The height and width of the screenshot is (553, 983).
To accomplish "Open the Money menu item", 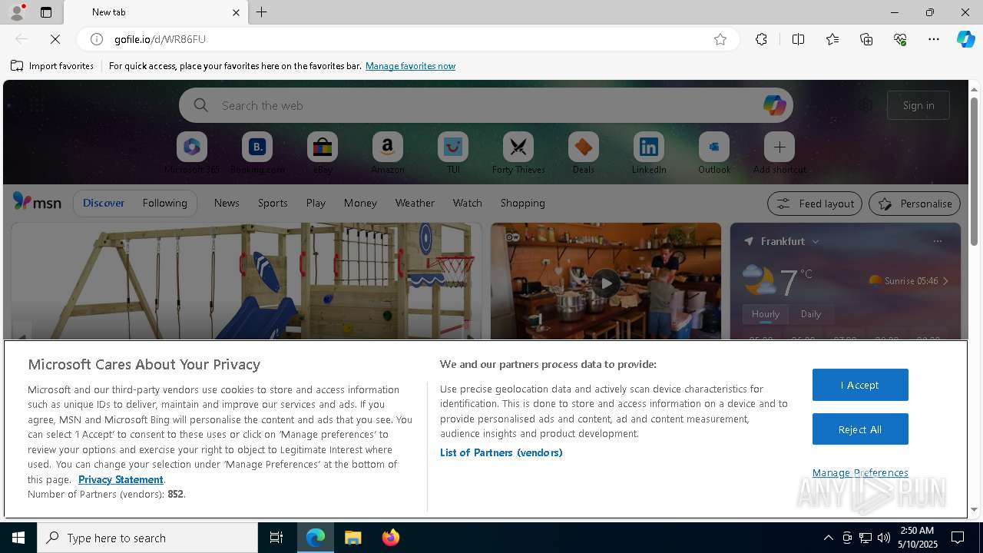I will (360, 203).
